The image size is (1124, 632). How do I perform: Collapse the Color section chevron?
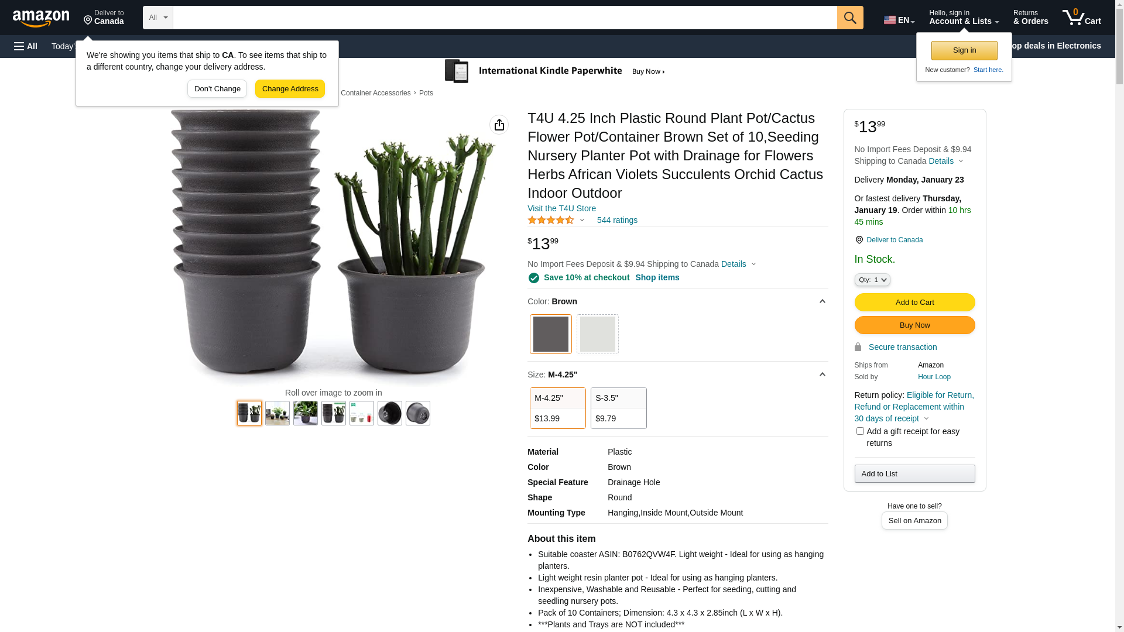(x=822, y=301)
